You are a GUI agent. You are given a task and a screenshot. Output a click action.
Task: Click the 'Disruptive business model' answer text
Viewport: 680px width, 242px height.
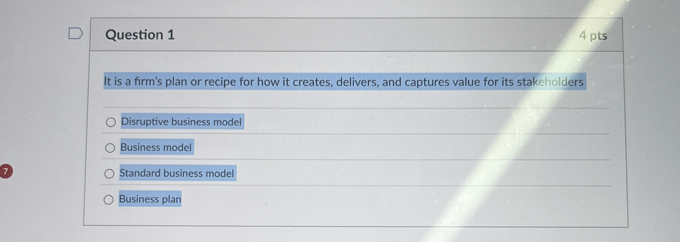click(x=181, y=122)
